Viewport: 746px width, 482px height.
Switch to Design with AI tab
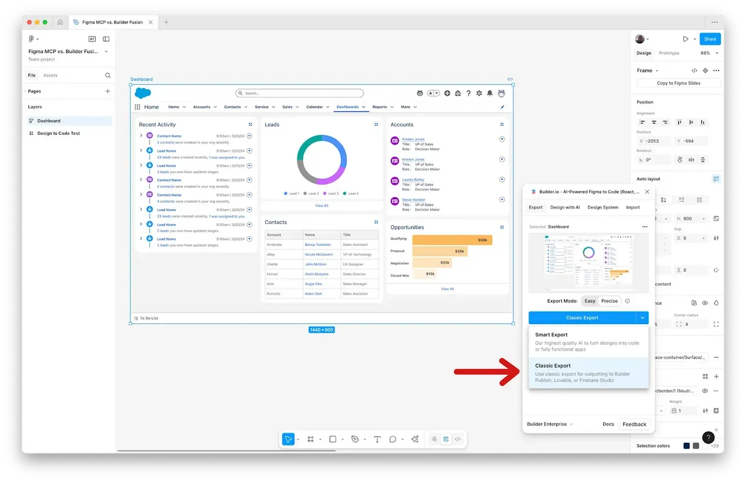tap(564, 207)
